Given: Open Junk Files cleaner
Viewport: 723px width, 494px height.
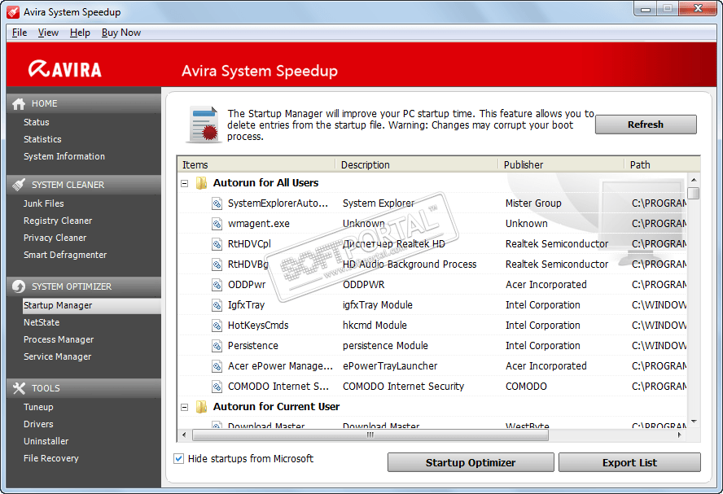Looking at the screenshot, I should tap(44, 203).
